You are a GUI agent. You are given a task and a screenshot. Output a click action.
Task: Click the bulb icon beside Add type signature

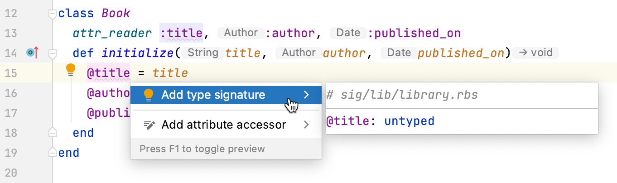pos(149,95)
